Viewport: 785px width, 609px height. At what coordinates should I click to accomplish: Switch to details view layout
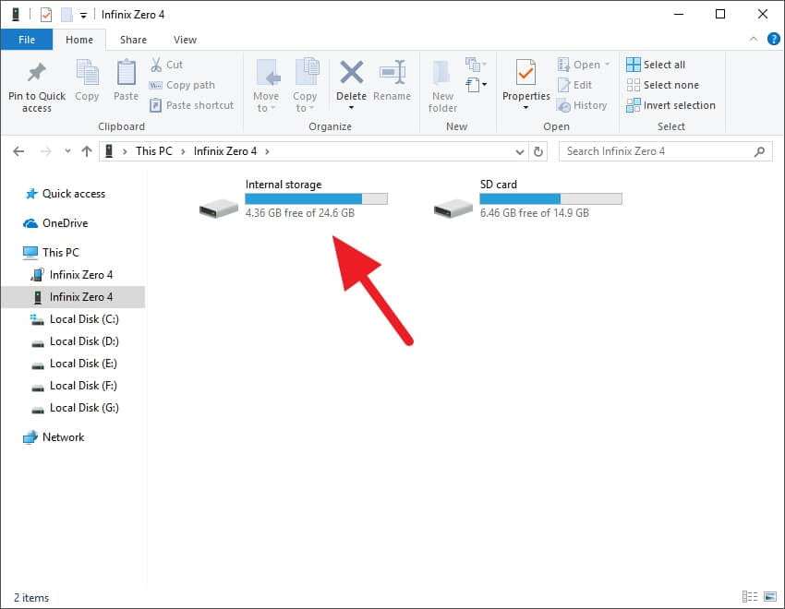[x=750, y=596]
